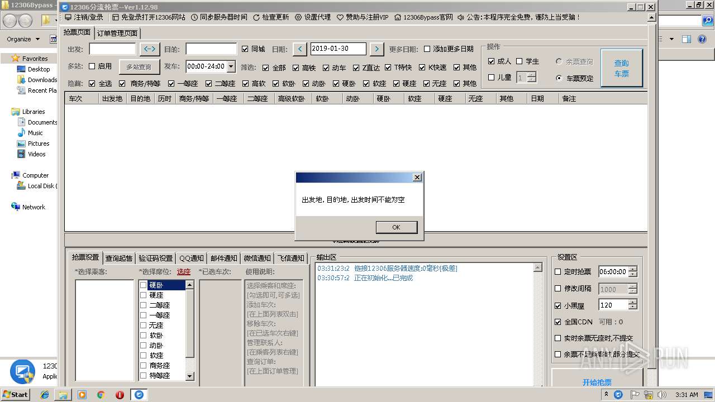Open 查询起售 tab
Screen dimensions: 715x402
coord(119,258)
